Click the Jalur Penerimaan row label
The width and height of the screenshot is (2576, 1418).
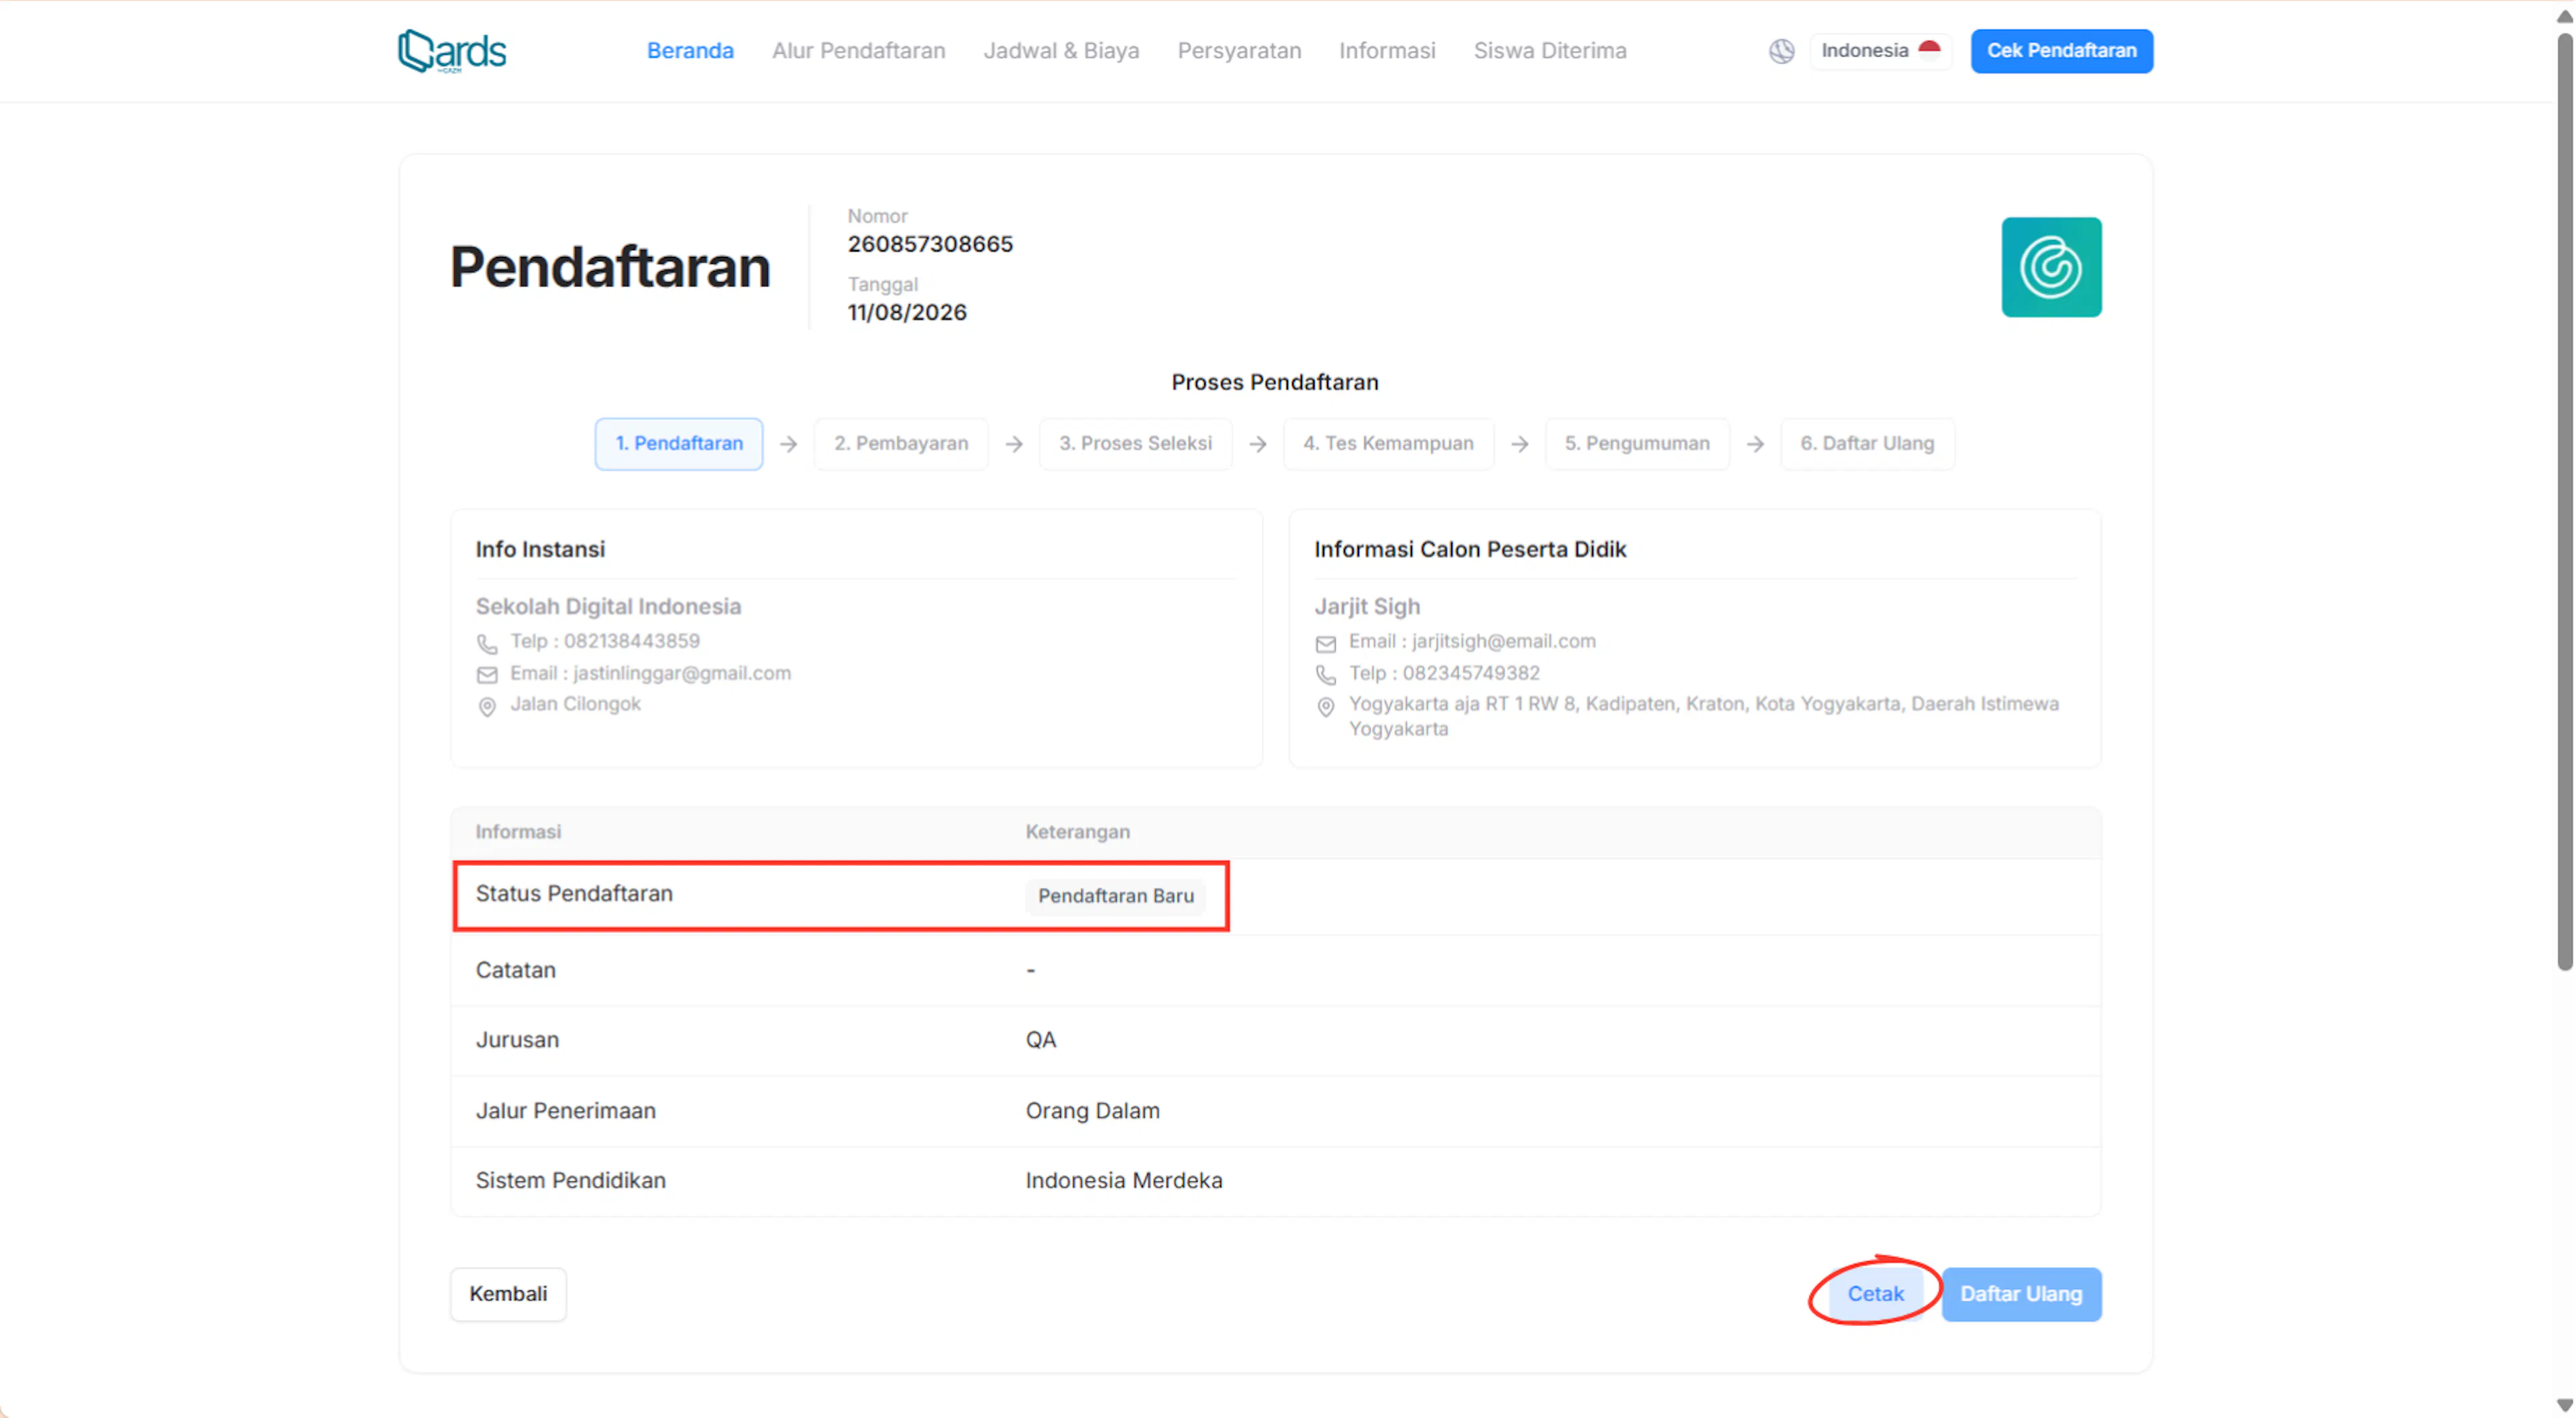click(565, 1111)
